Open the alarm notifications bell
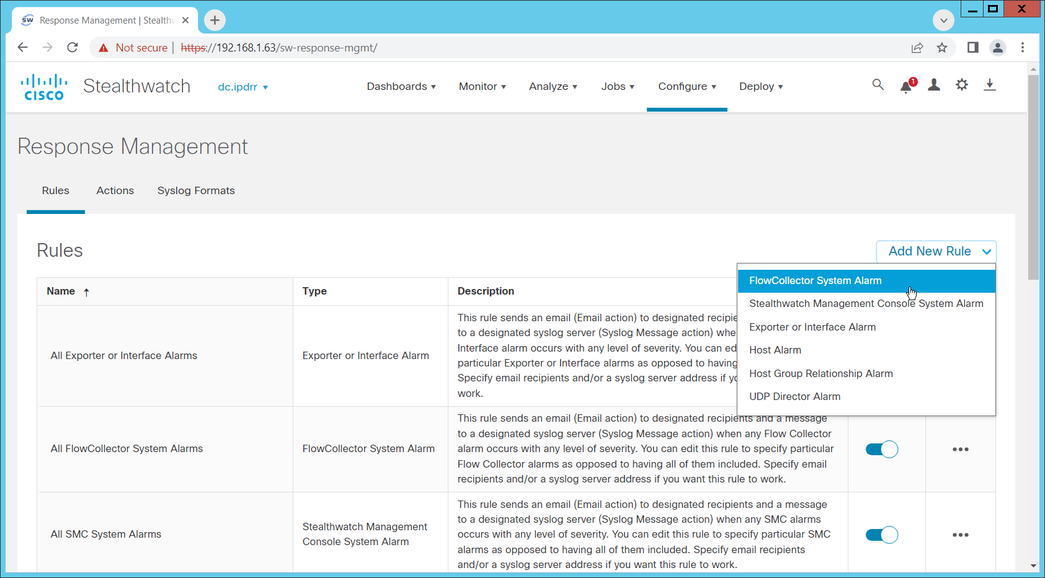Screen dimensions: 1045x578 (907, 86)
